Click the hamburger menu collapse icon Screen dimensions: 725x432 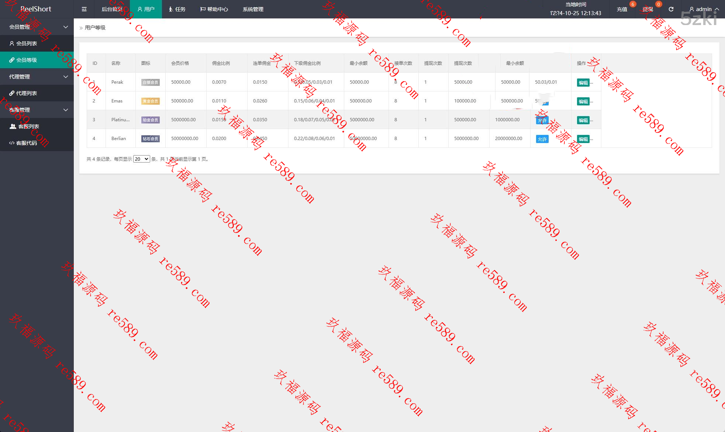pos(84,9)
